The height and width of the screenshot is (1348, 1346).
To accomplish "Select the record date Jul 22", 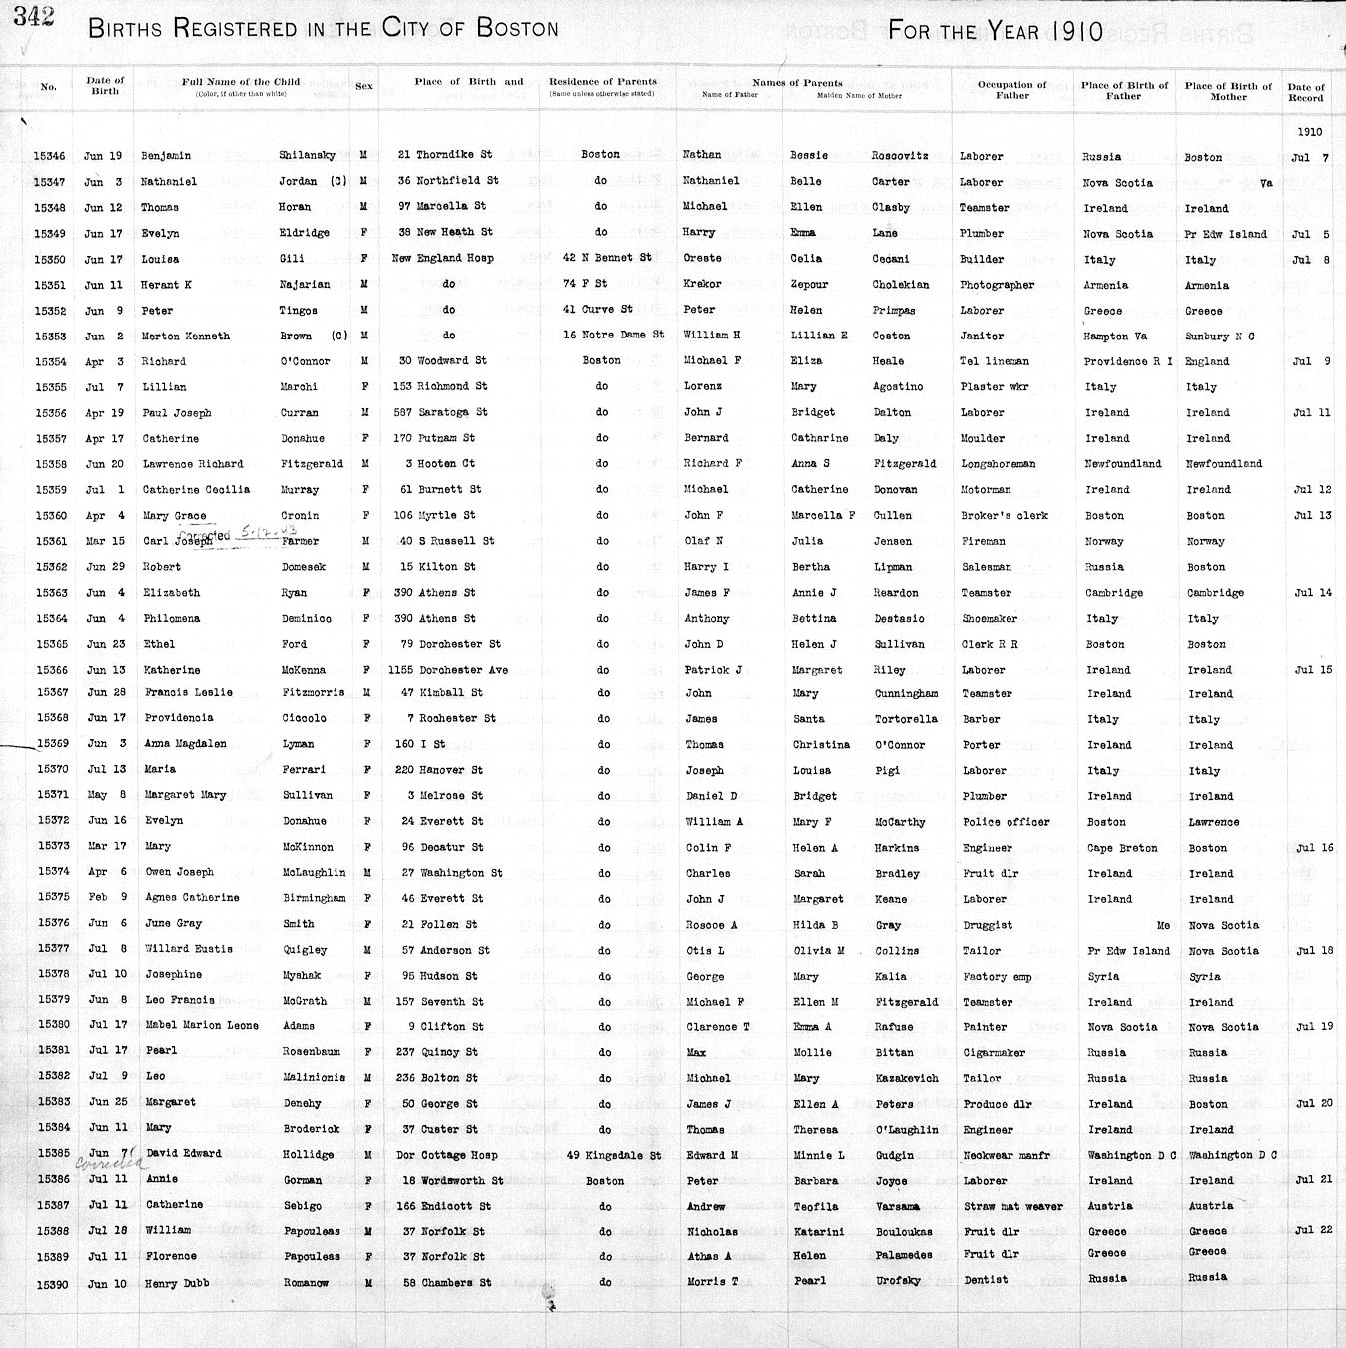I will tap(1314, 1230).
